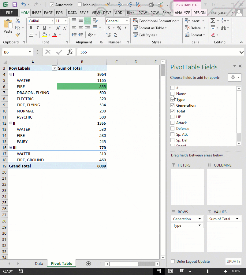Enable Defer Layout Update
The image size is (246, 275).
click(172, 261)
